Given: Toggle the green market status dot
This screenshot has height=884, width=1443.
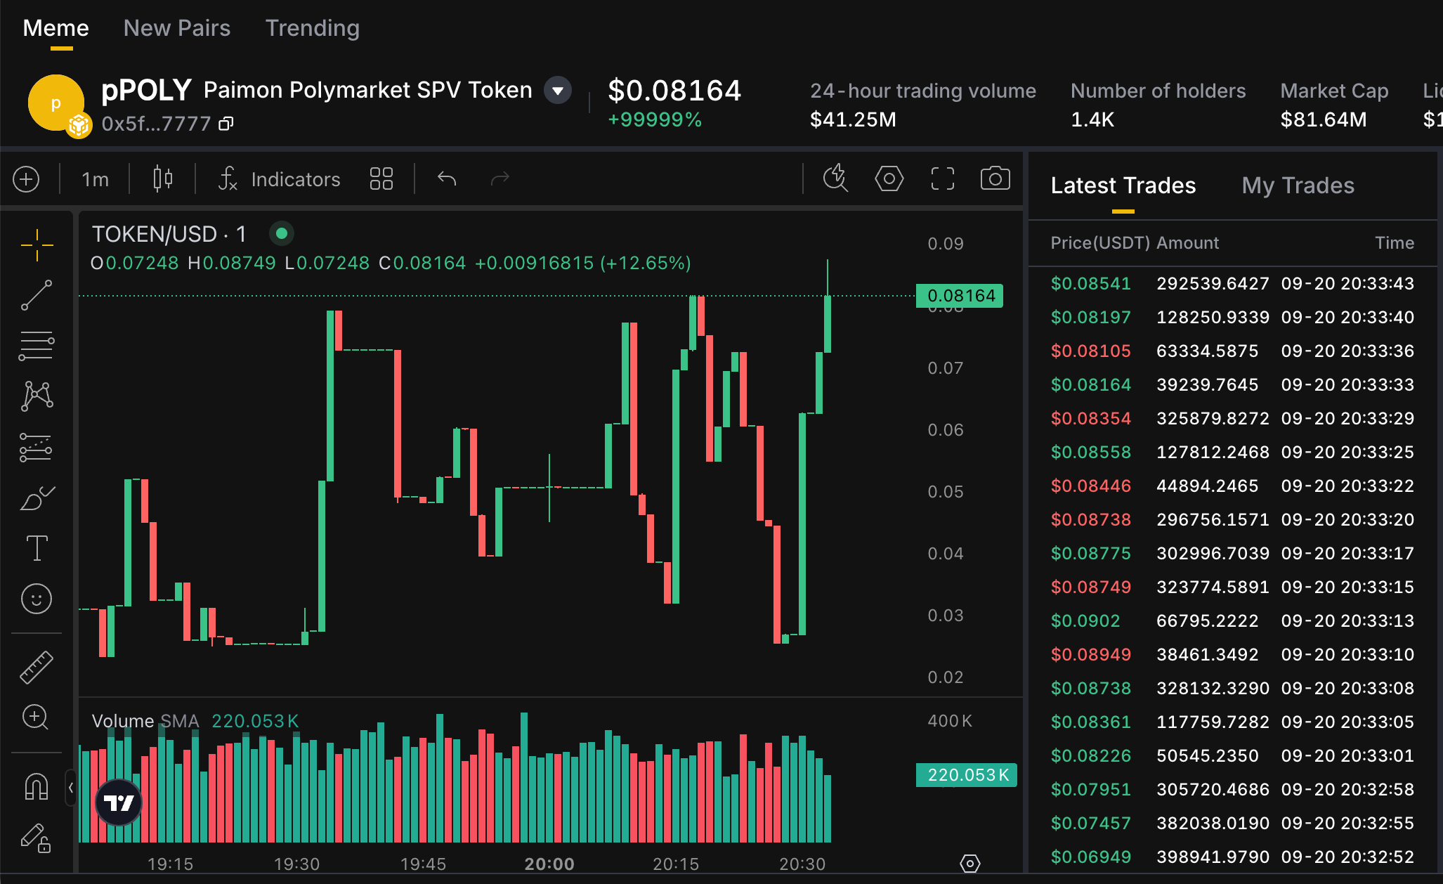Looking at the screenshot, I should click(x=282, y=233).
